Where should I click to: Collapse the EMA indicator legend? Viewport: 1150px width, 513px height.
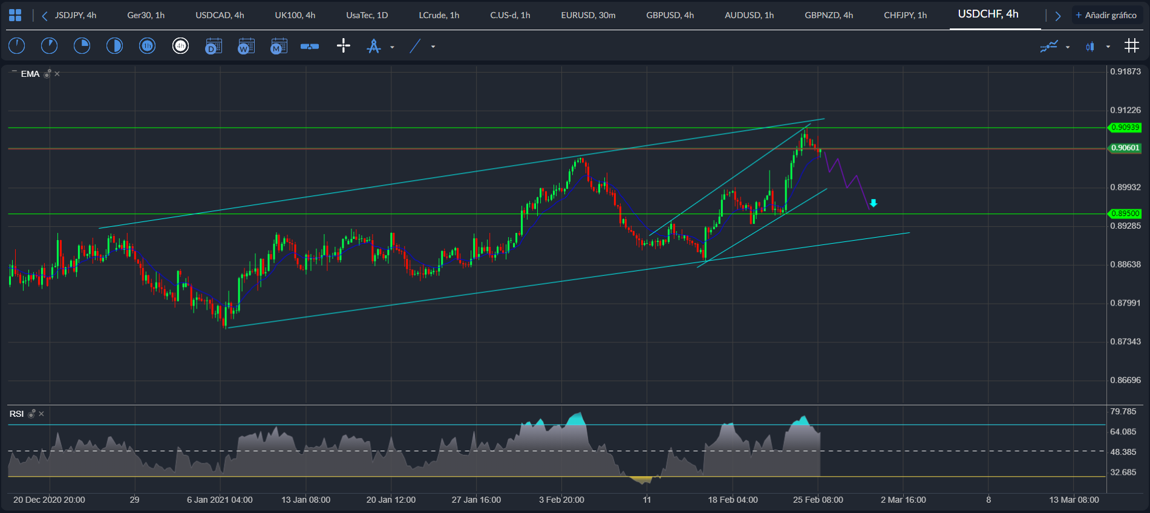(x=15, y=72)
